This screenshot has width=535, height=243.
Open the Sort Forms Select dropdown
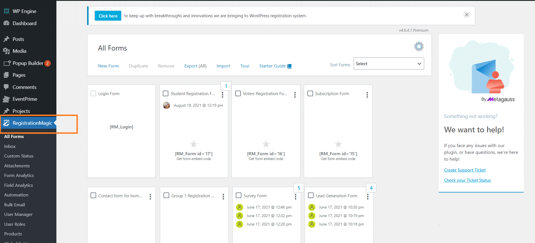388,64
